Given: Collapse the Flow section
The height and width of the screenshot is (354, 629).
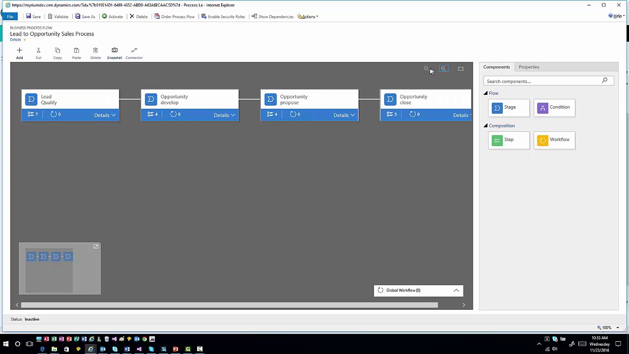Looking at the screenshot, I should pos(486,93).
